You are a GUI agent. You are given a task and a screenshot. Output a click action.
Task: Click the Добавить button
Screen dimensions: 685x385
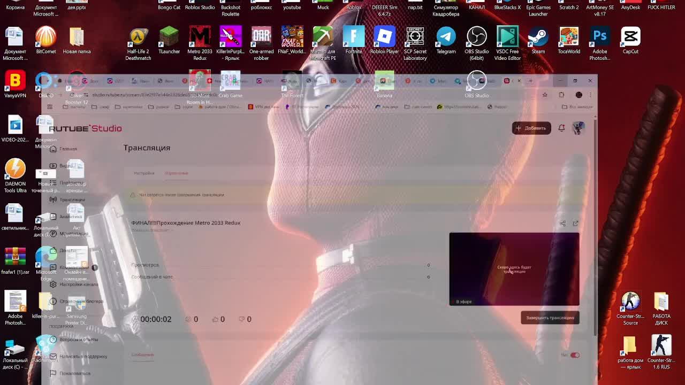coord(531,128)
